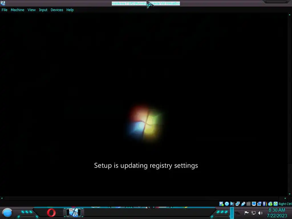
Task: Click the VirtualBox window icon in title bar
Action: click(3, 3)
